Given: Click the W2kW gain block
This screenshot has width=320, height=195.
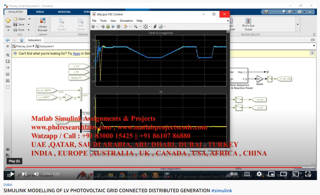Looking at the screenshot, I should [259, 79].
